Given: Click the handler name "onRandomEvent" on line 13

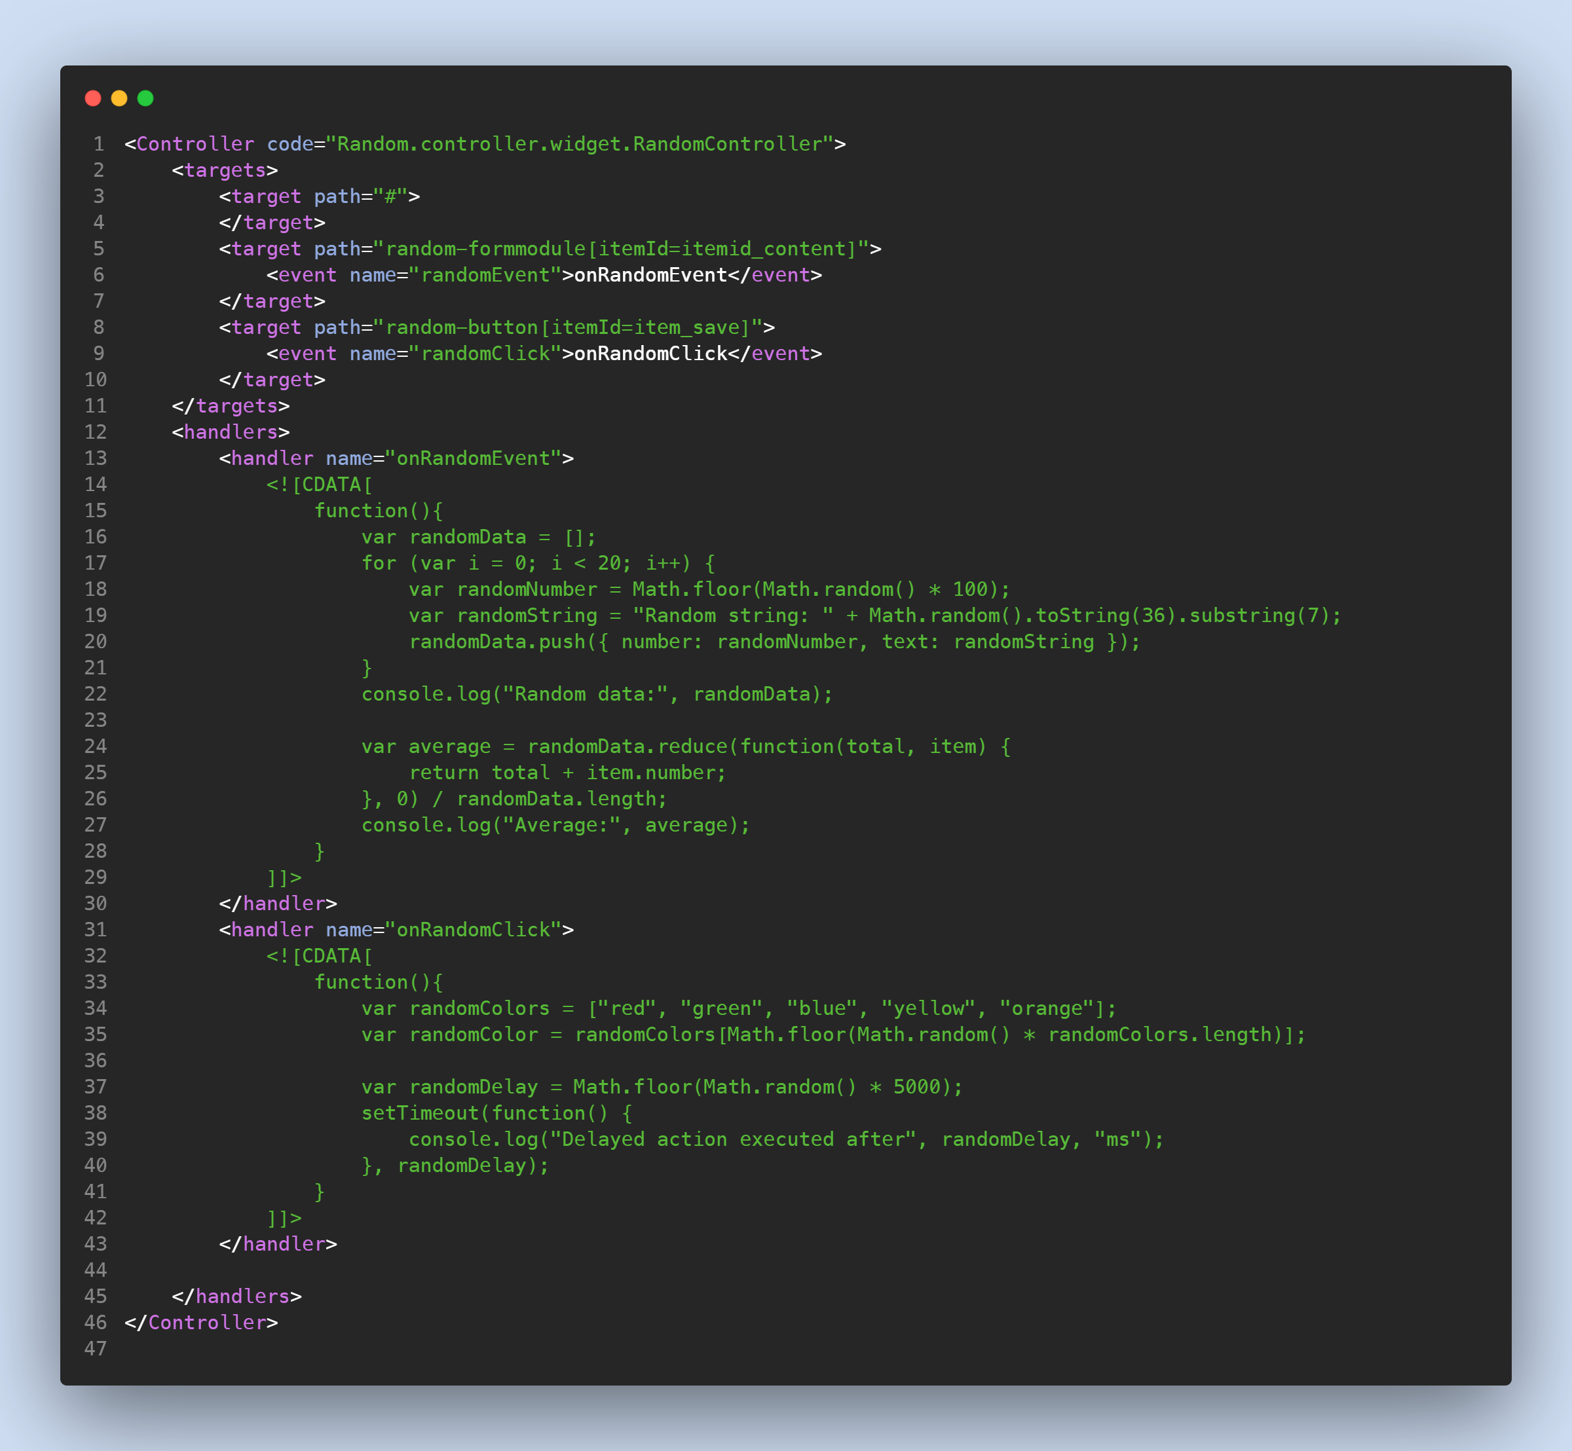Looking at the screenshot, I should click(479, 458).
